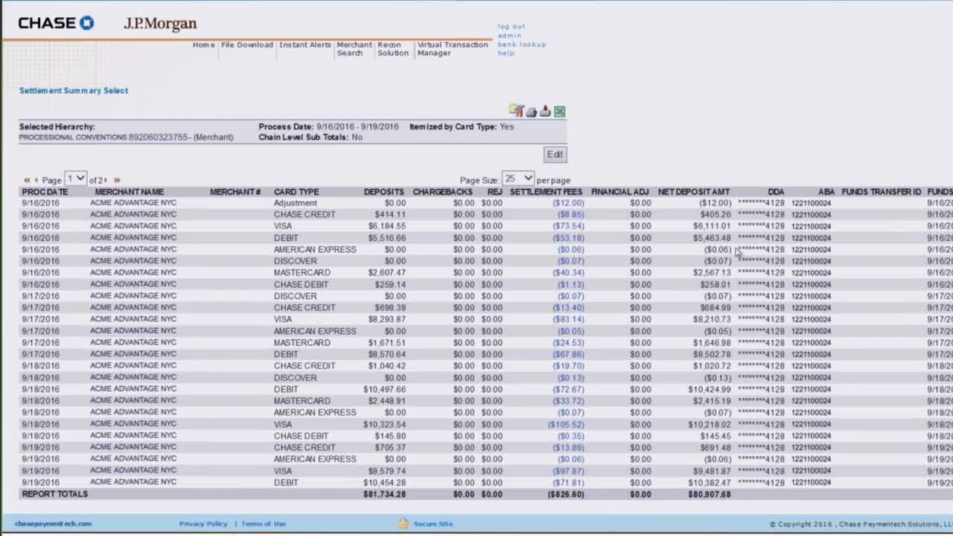This screenshot has height=536, width=953.
Task: Open settlement fee ($24.53) link
Action: (568, 343)
